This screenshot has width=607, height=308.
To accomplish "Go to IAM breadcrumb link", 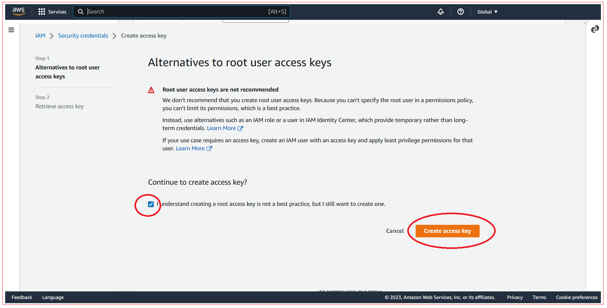I will click(40, 36).
